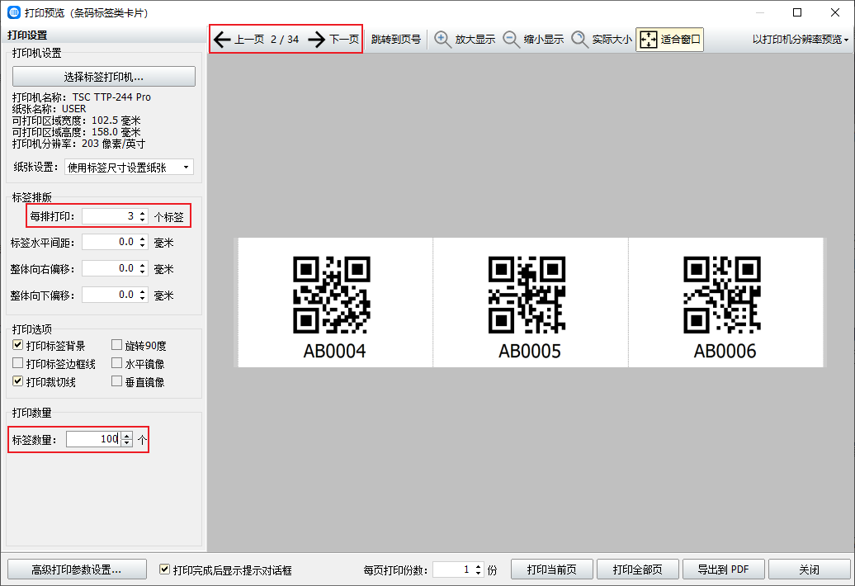Go to previous page with left arrow
855x586 pixels.
pyautogui.click(x=222, y=39)
